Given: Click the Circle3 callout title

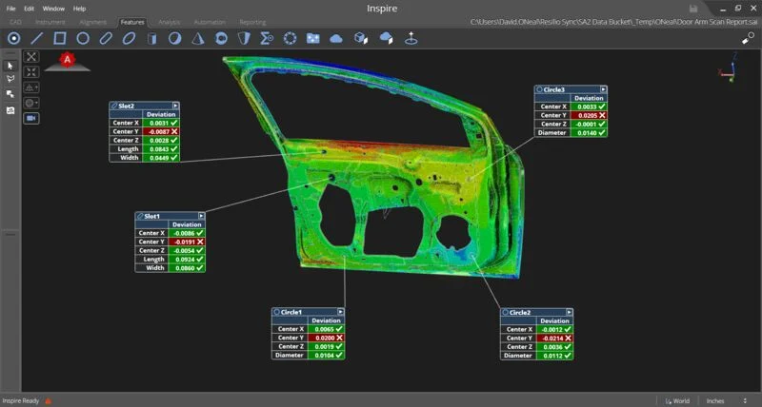Looking at the screenshot, I should [x=554, y=89].
